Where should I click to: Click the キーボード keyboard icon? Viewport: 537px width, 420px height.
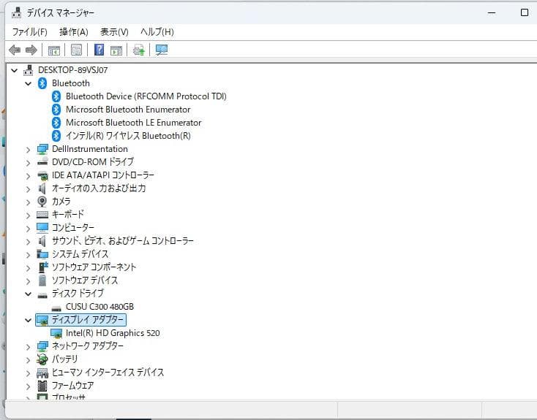(42, 215)
